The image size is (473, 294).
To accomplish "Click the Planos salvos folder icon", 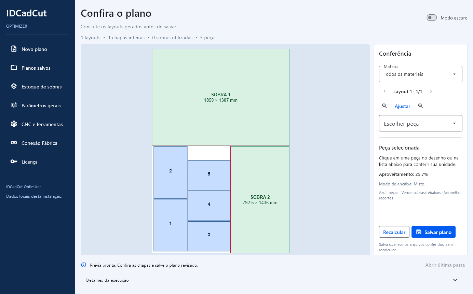I will click(x=14, y=68).
